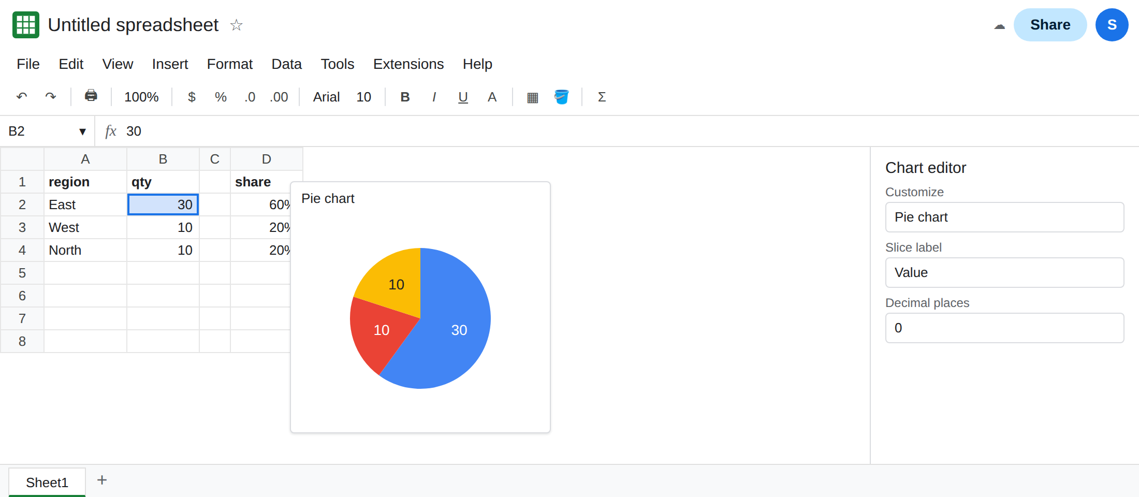Click the red pie slice
The height and width of the screenshot is (497, 1139).
[x=381, y=331]
